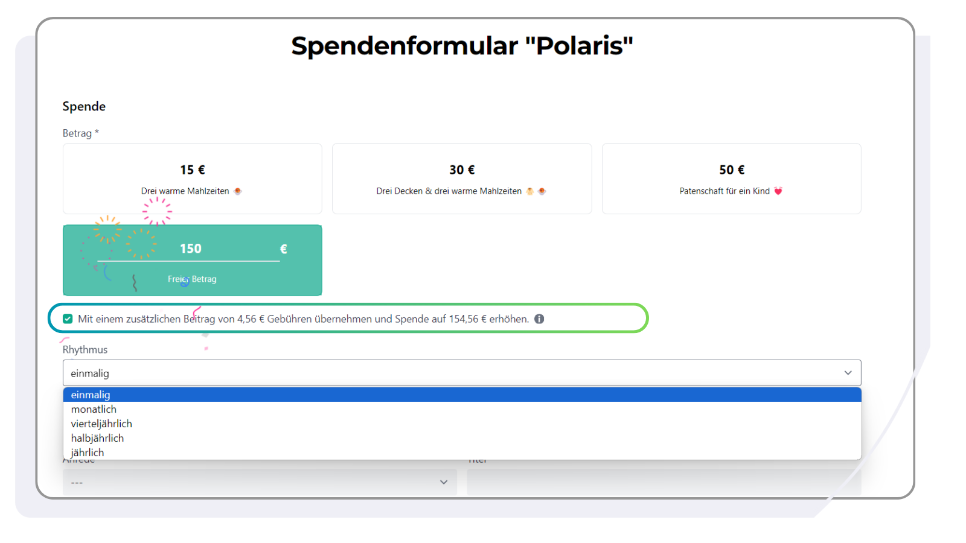Click the heart emoji on the 50 € card

(779, 191)
